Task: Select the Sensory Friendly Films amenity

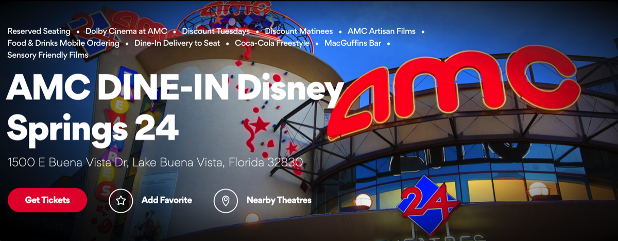Action: point(48,55)
